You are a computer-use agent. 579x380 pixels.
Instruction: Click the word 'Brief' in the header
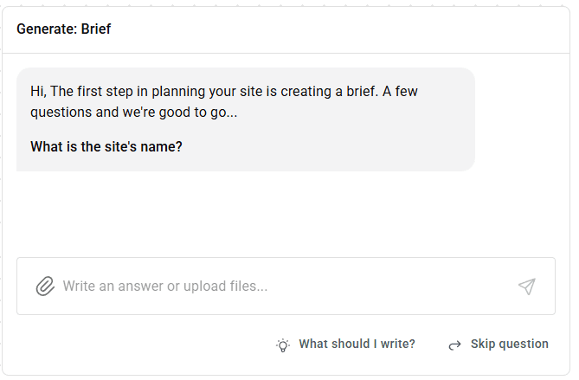coord(96,29)
